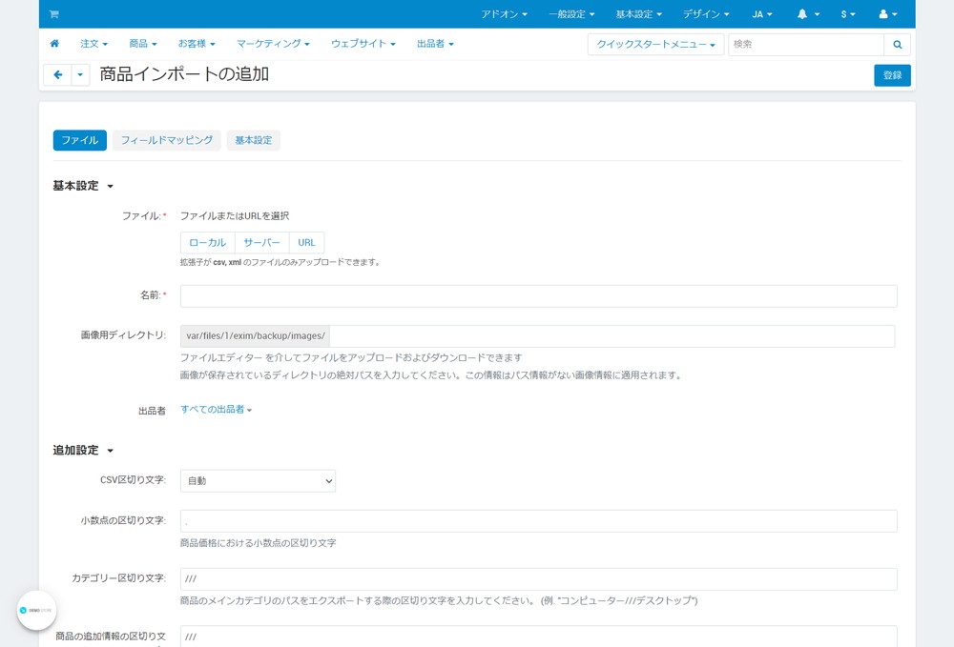Screen dimensions: 954x647
Task: Collapse the 基本設定 section
Action: coord(83,186)
